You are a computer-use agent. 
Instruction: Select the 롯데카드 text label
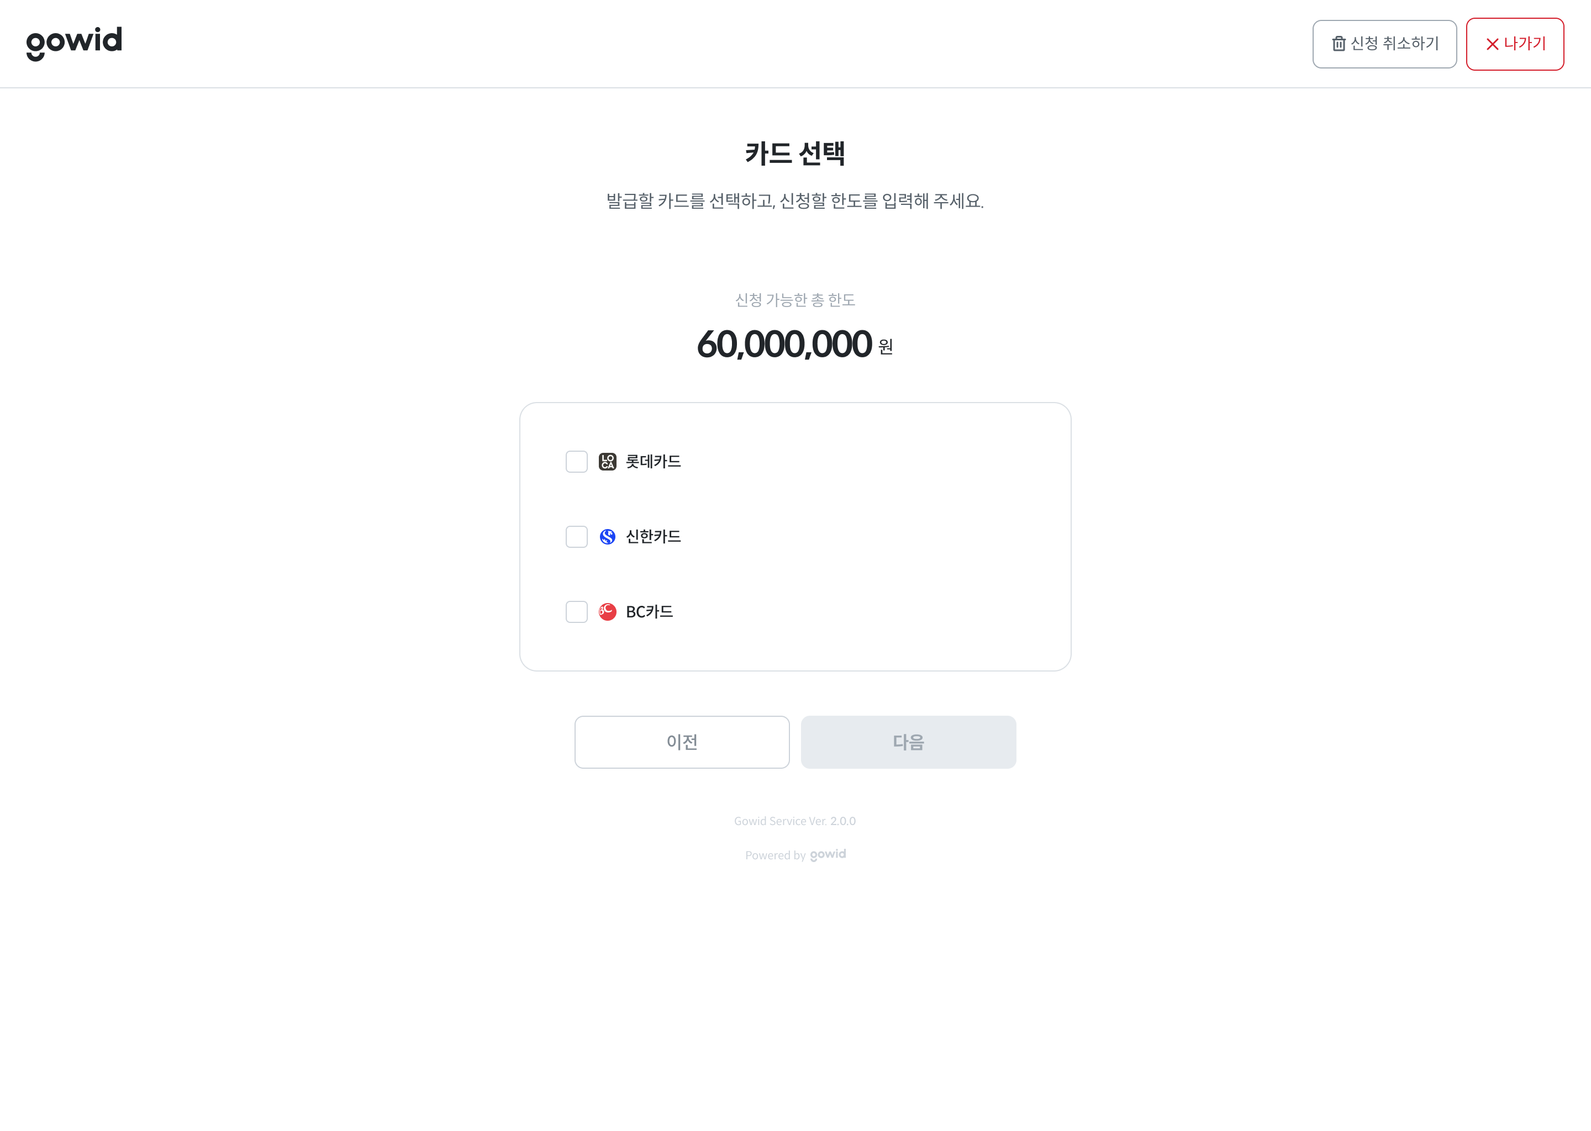coord(654,462)
